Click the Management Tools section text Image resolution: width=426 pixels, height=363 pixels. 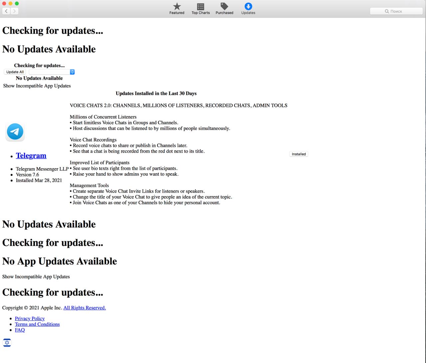click(x=89, y=185)
